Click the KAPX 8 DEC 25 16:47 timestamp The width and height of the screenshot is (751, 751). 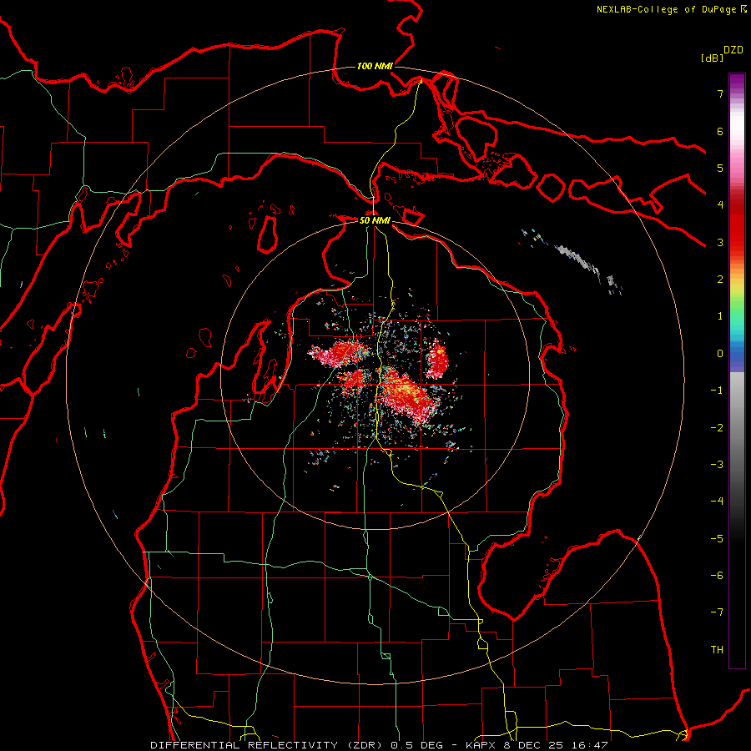tap(537, 745)
